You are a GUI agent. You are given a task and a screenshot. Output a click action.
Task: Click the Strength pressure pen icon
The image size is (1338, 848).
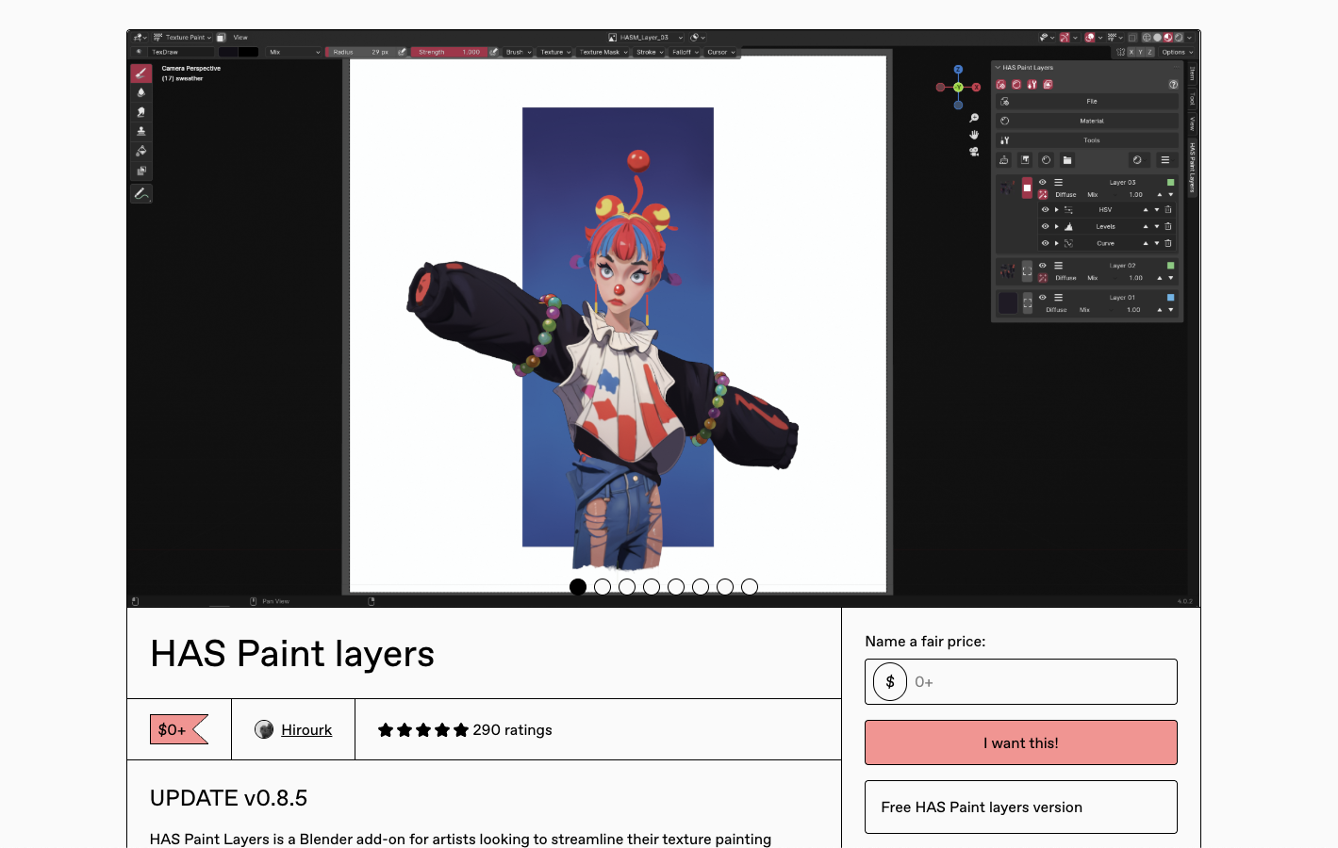coord(494,52)
